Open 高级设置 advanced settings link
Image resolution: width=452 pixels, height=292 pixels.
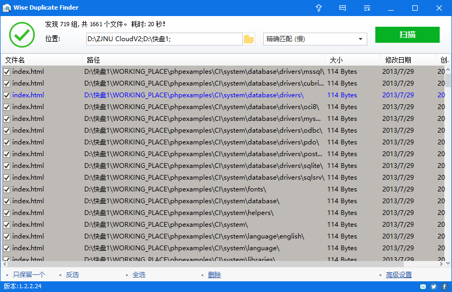click(x=399, y=275)
